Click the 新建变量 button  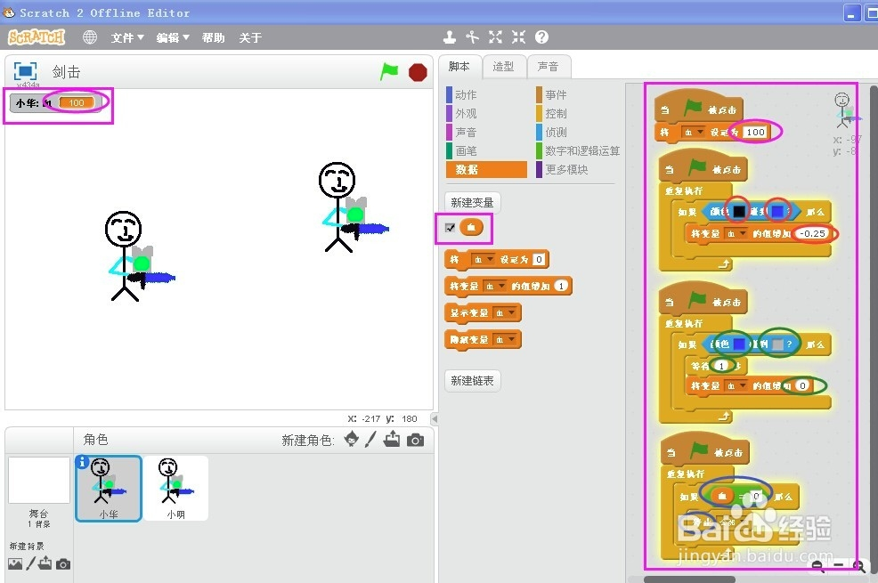[472, 202]
